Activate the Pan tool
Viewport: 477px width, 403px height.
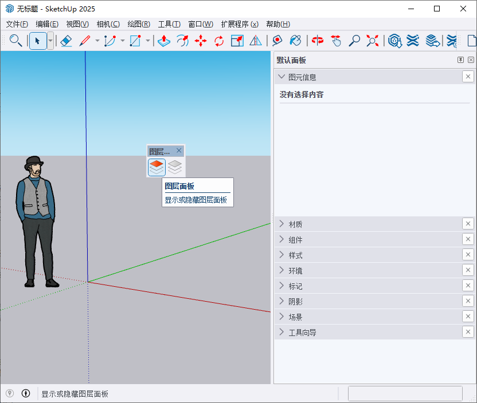click(x=336, y=41)
